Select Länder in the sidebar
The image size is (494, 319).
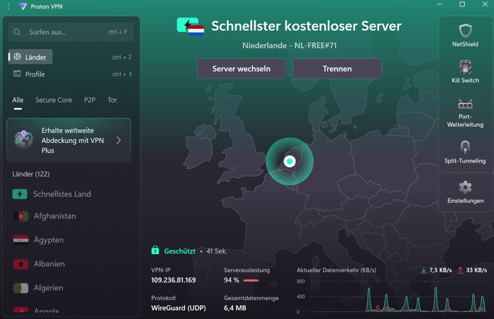click(35, 57)
